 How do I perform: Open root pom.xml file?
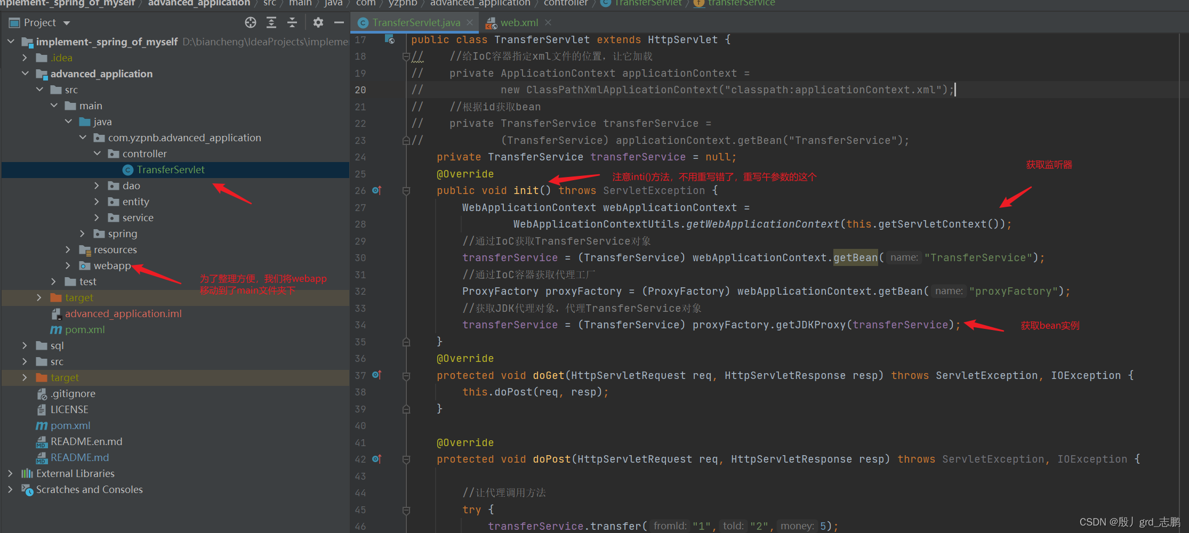(x=70, y=425)
